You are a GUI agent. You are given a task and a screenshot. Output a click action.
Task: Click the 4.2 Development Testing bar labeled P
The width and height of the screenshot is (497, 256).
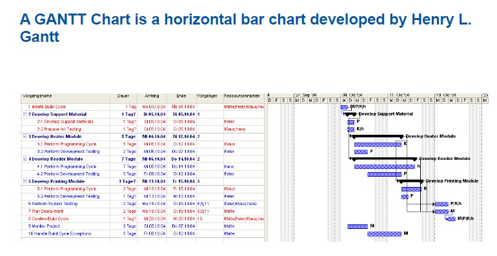385,174
